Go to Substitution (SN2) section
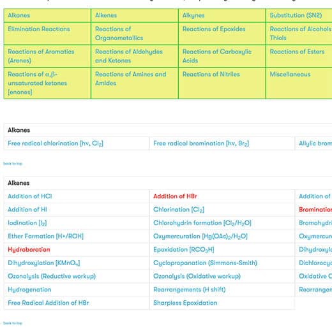This screenshot has height=334, width=332. click(296, 15)
